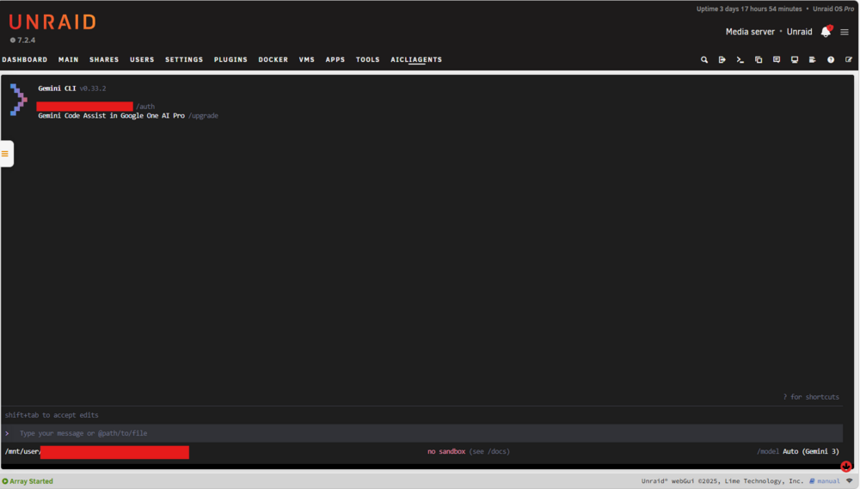
Task: Click the /upgrade command text
Action: [204, 116]
